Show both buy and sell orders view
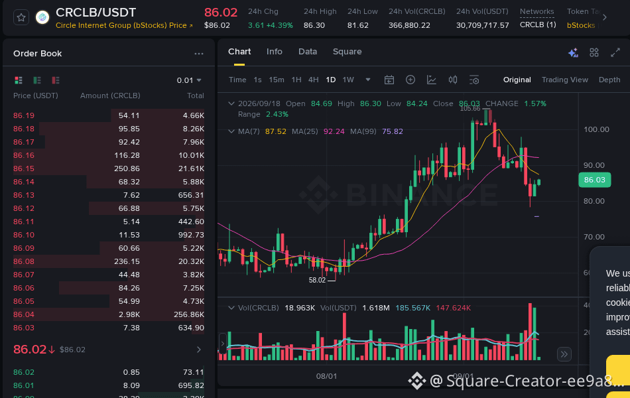Image resolution: width=630 pixels, height=398 pixels. pyautogui.click(x=19, y=80)
